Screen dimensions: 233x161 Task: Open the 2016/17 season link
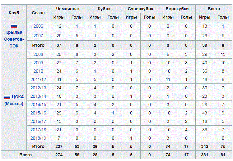[x=38, y=121]
